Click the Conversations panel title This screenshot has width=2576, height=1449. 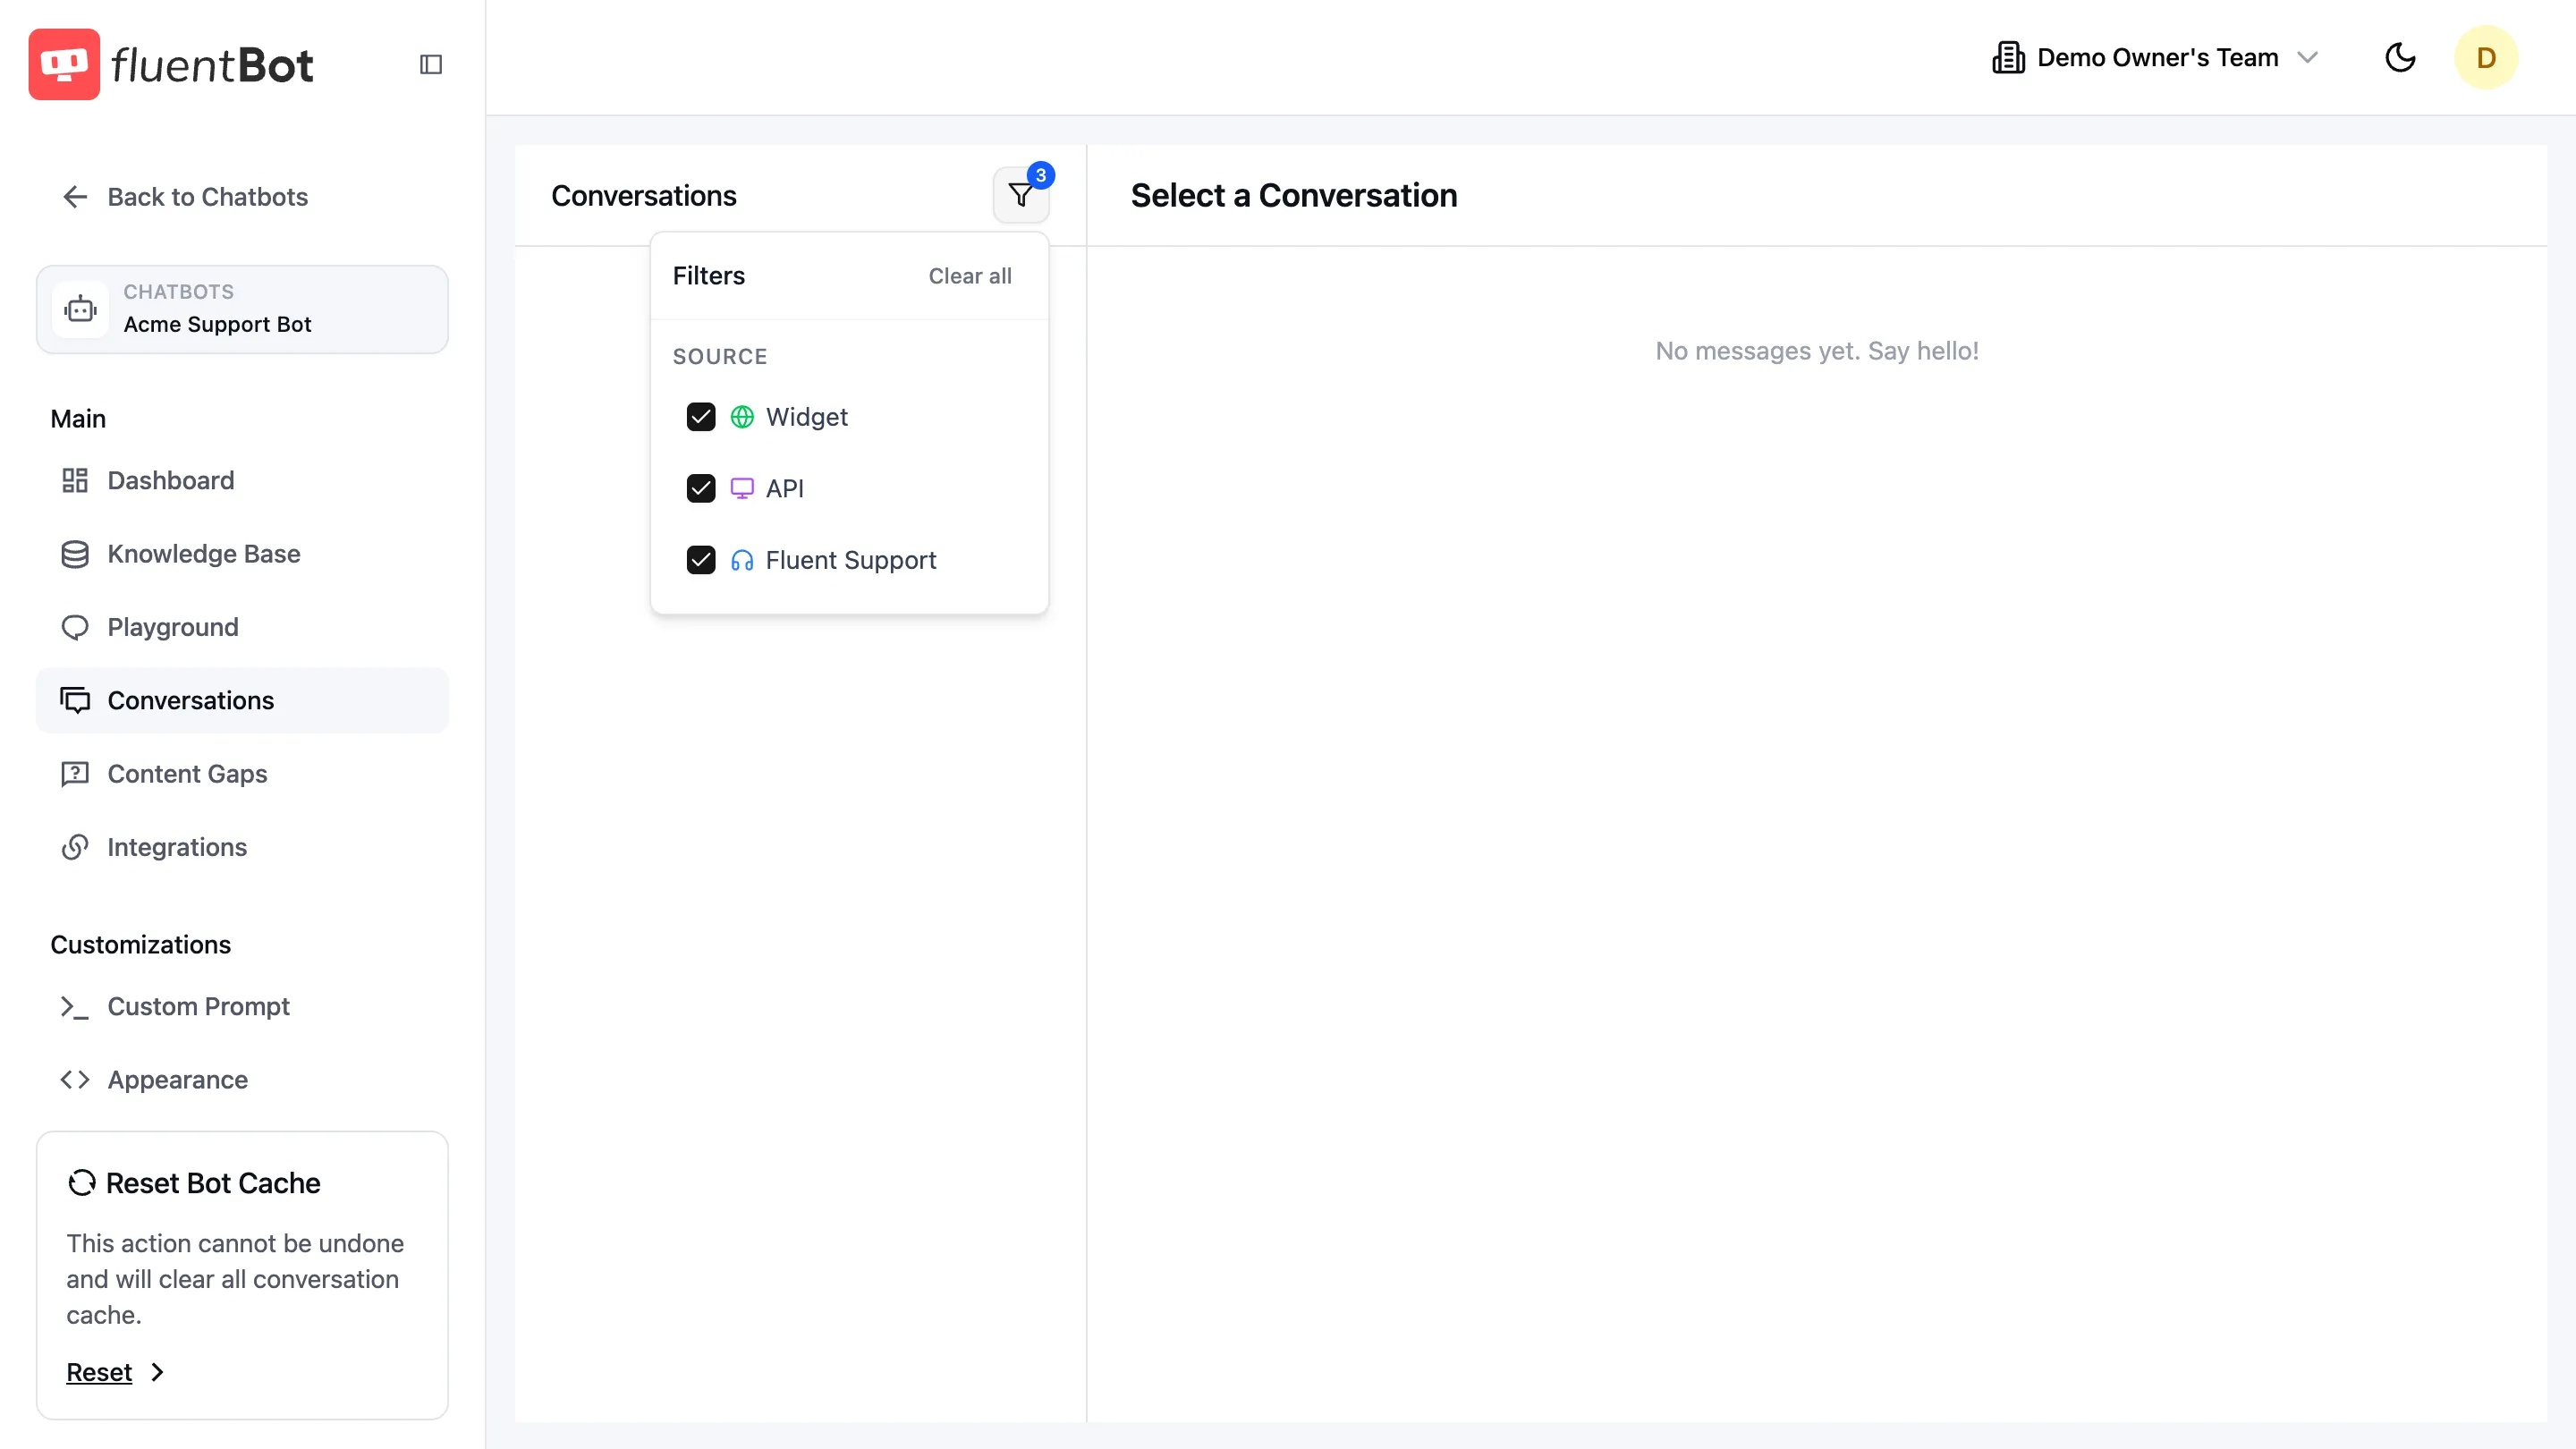click(644, 195)
